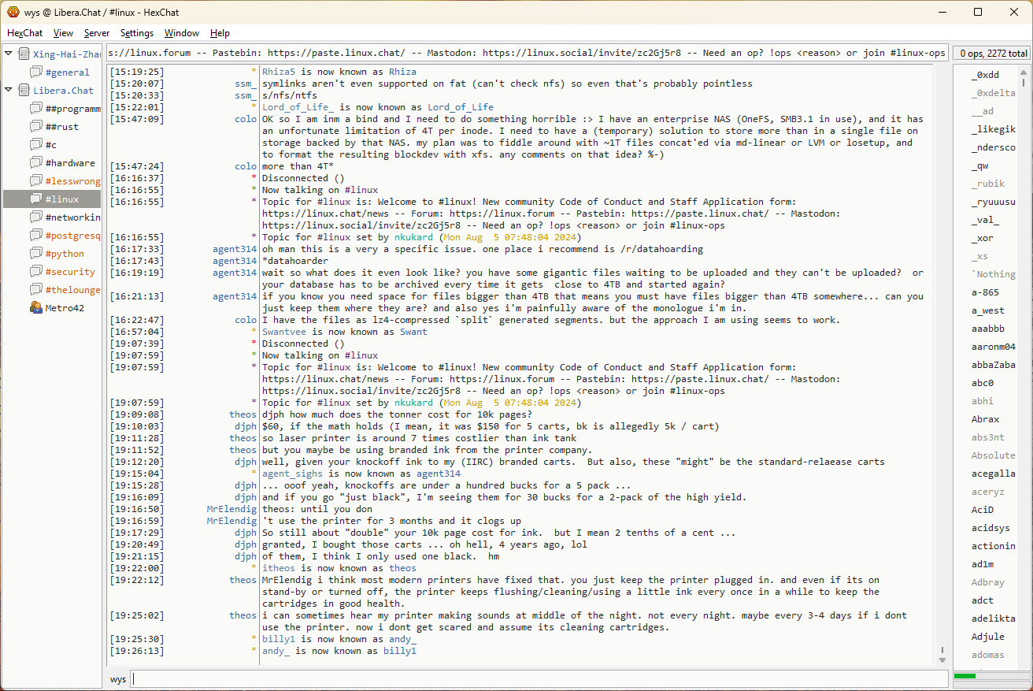
Task: Click the #python channel icon
Action: click(x=36, y=253)
